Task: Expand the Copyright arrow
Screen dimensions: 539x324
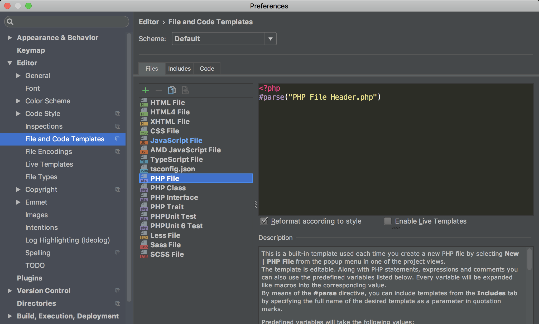Action: pos(18,190)
